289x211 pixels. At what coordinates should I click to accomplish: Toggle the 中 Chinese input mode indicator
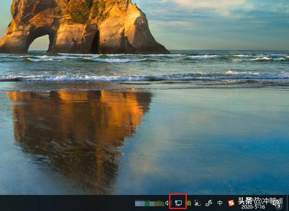[x=220, y=203]
